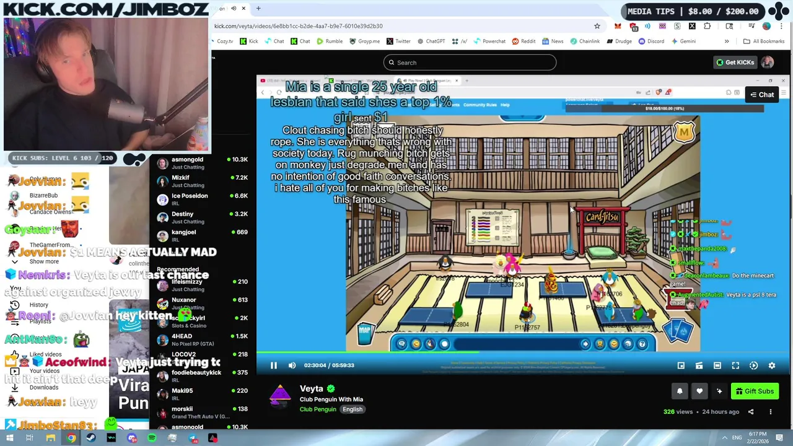Bookmark this page with the star
Viewport: 793px width, 446px height.
(597, 26)
